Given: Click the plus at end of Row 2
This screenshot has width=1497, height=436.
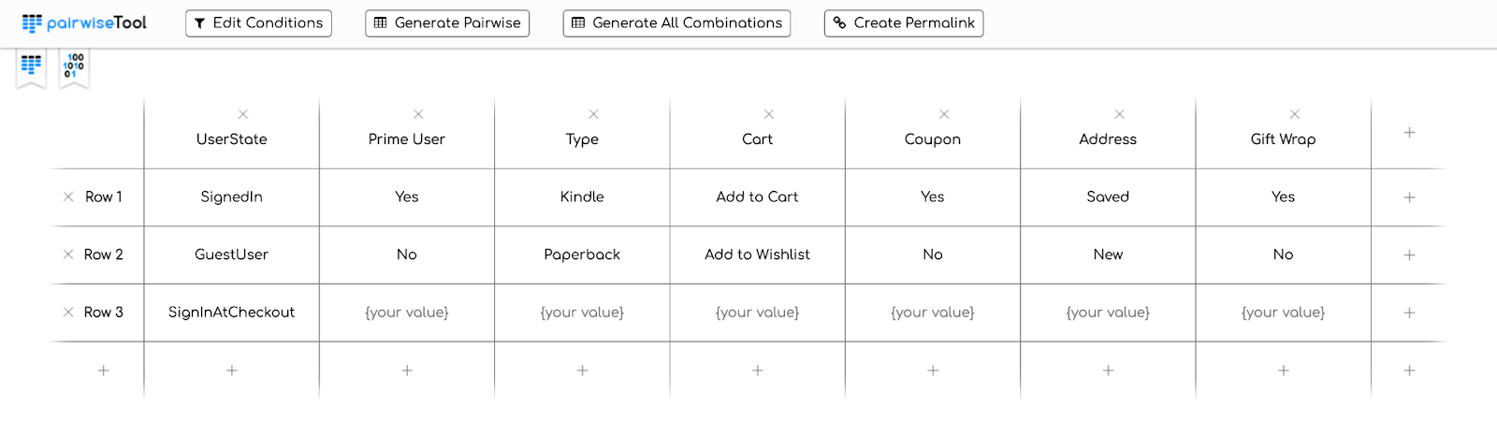Looking at the screenshot, I should click(x=1409, y=254).
